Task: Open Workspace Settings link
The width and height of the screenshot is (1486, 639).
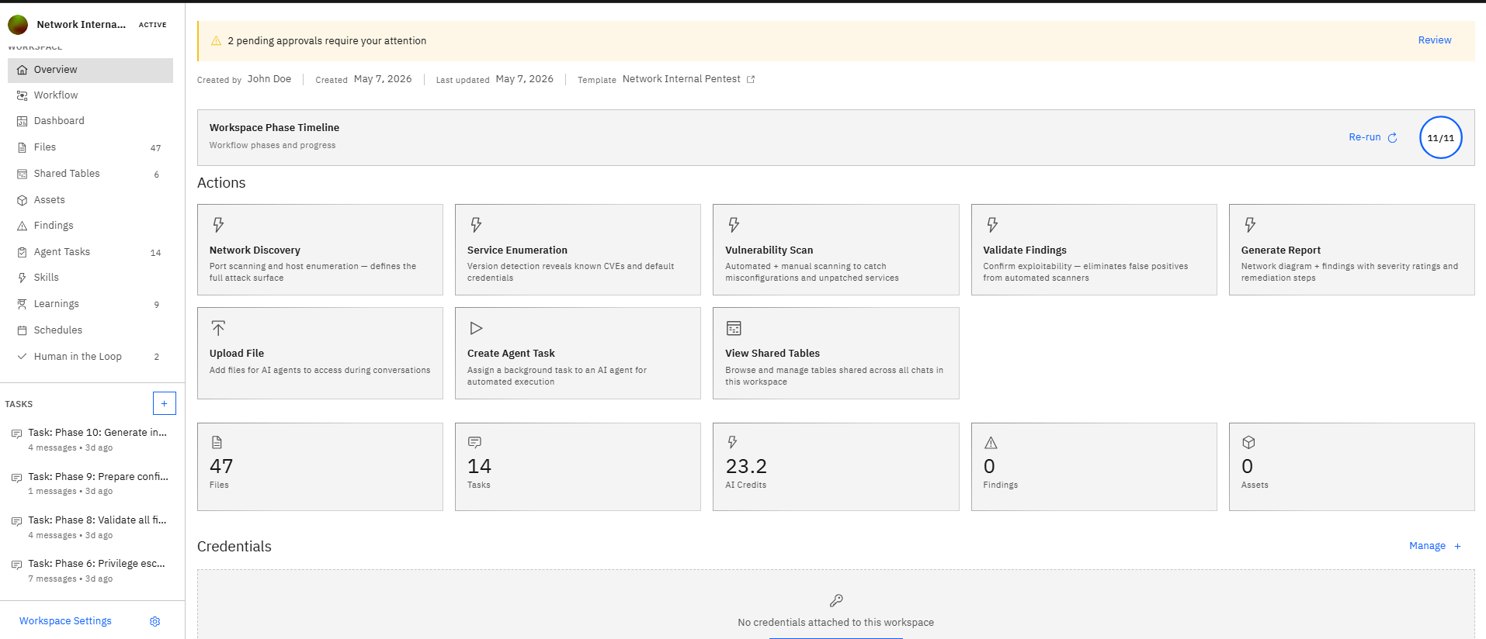Action: [x=65, y=621]
